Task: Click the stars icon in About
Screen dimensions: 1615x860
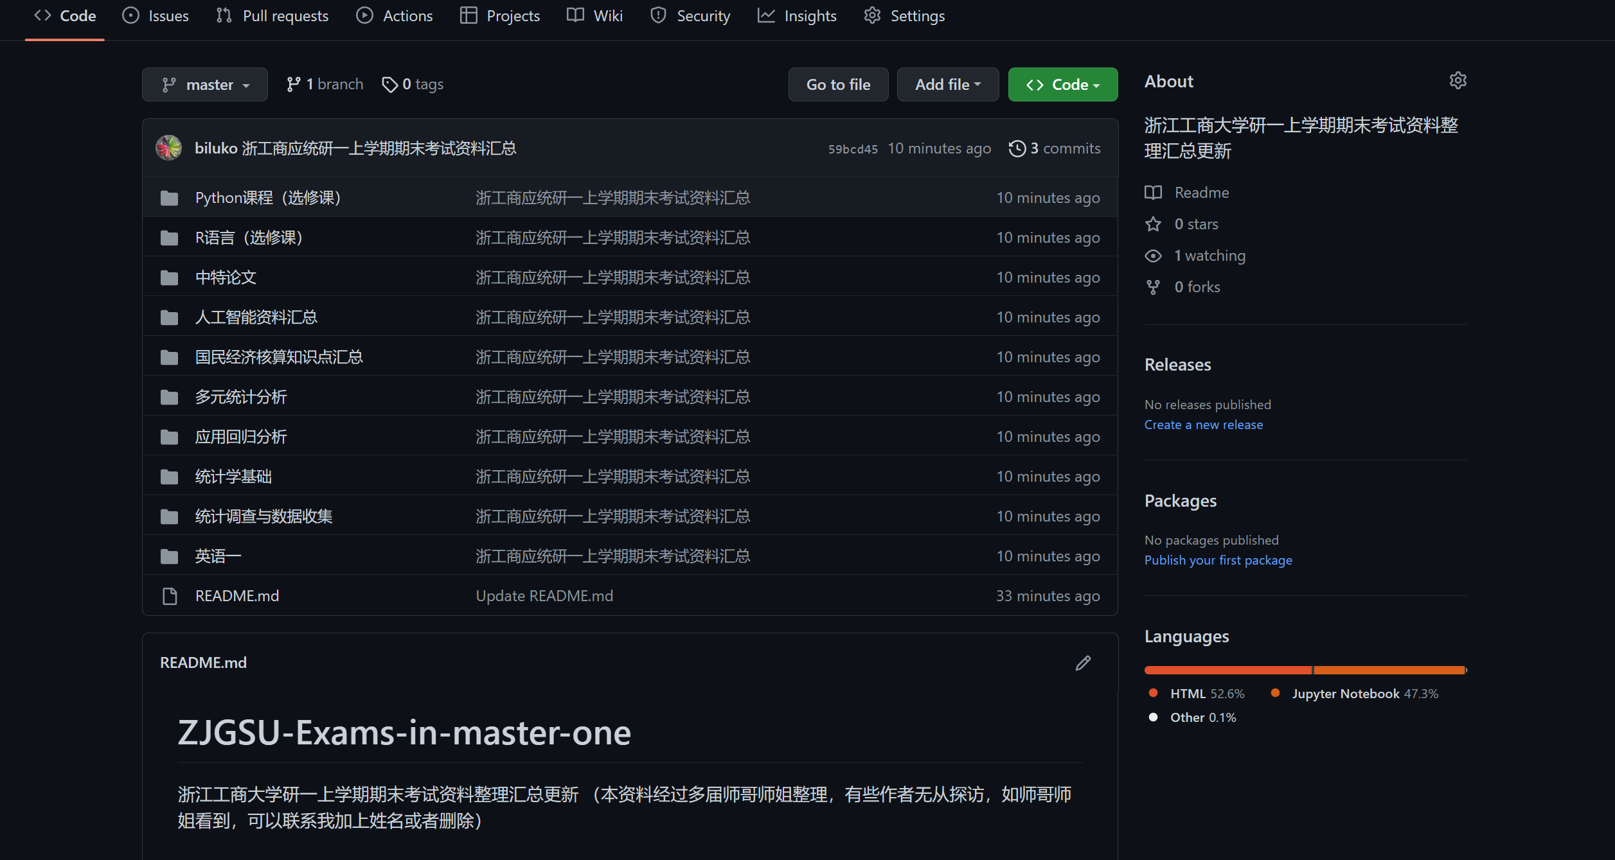Action: click(x=1154, y=224)
